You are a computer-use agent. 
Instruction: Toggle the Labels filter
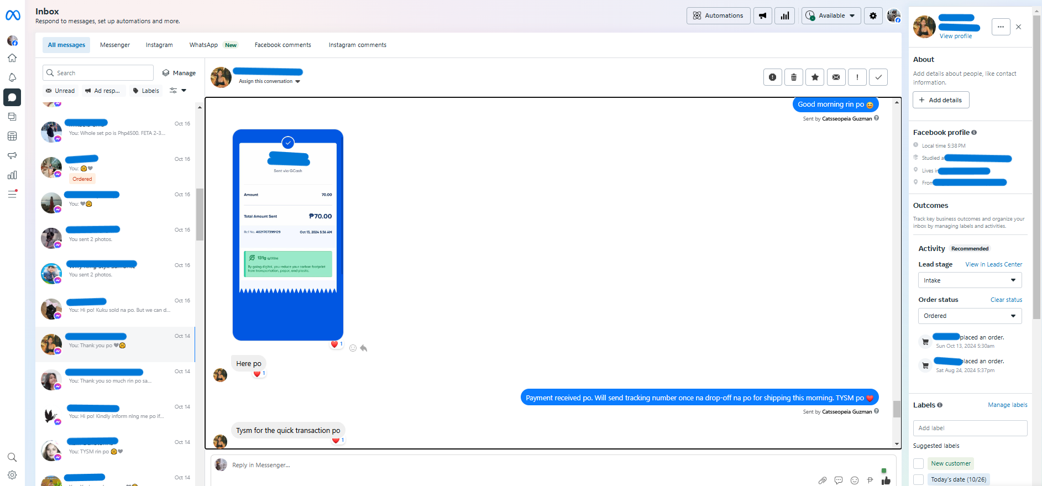click(146, 91)
